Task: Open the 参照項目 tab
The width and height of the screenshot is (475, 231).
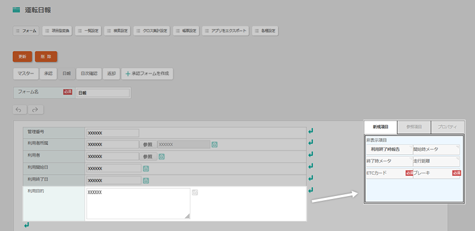Action: pos(414,127)
